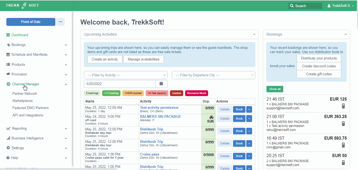
Task: Click the resource icon in BALMERS SKI PACKAGE occupancy
Action: pos(211,117)
